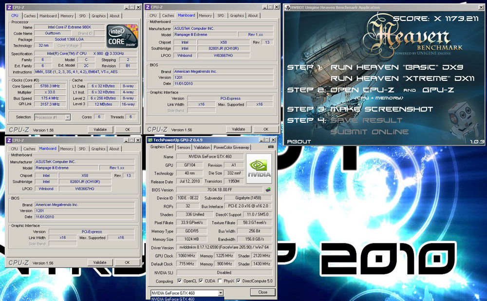487x301 pixels.
Task: Click QPI Link 3157.3 MHz value
Action: tap(50, 104)
